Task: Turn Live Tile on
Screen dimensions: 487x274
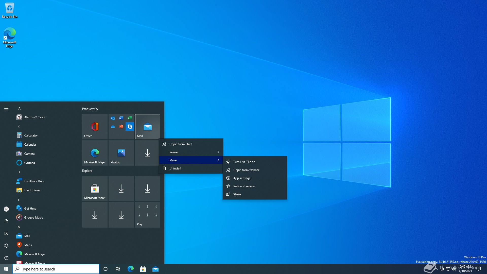Action: pyautogui.click(x=255, y=162)
